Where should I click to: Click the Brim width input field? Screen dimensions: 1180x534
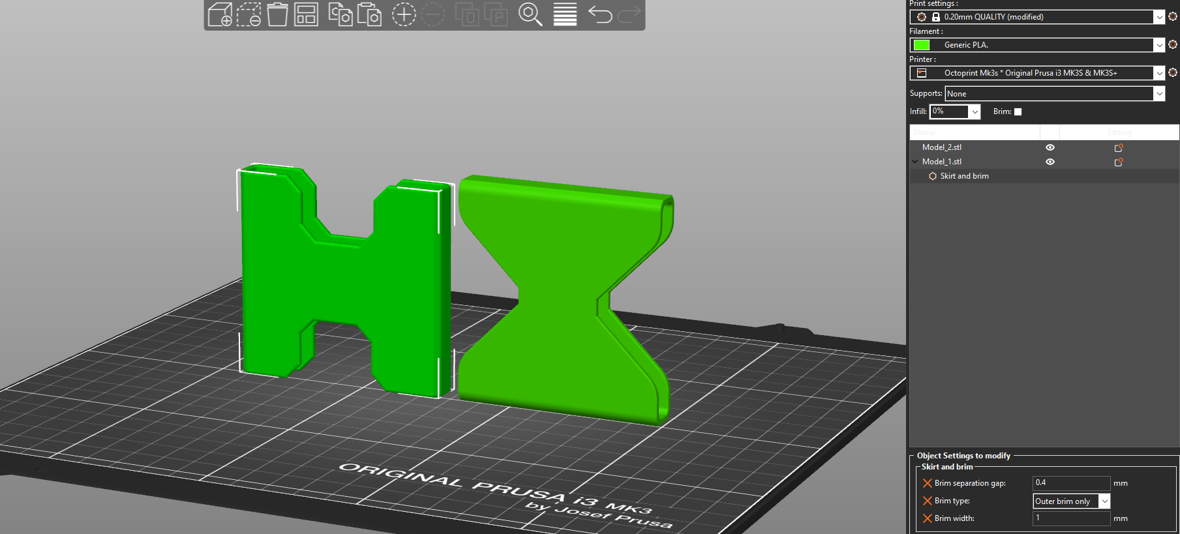point(1071,518)
